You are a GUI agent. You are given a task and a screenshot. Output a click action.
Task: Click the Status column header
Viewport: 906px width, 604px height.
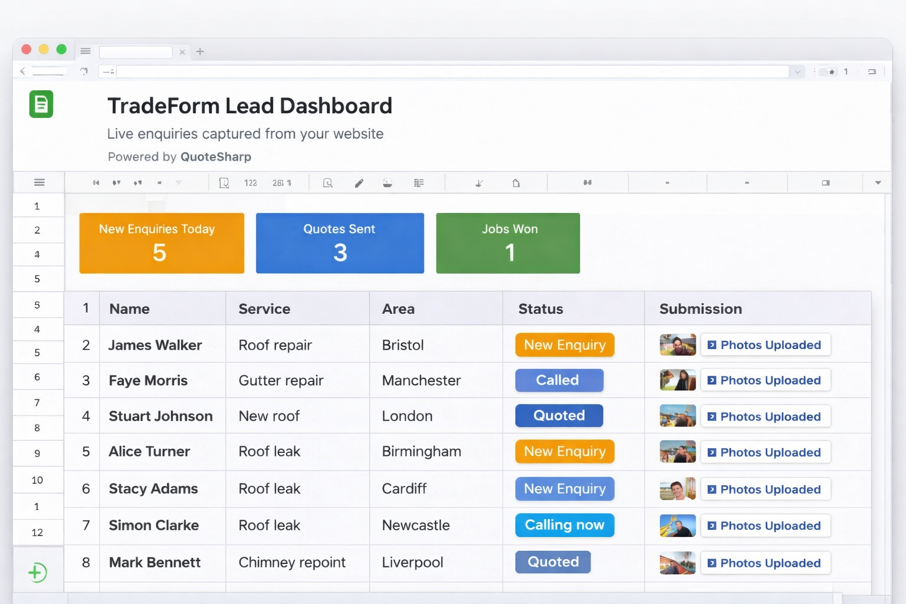[x=540, y=308]
